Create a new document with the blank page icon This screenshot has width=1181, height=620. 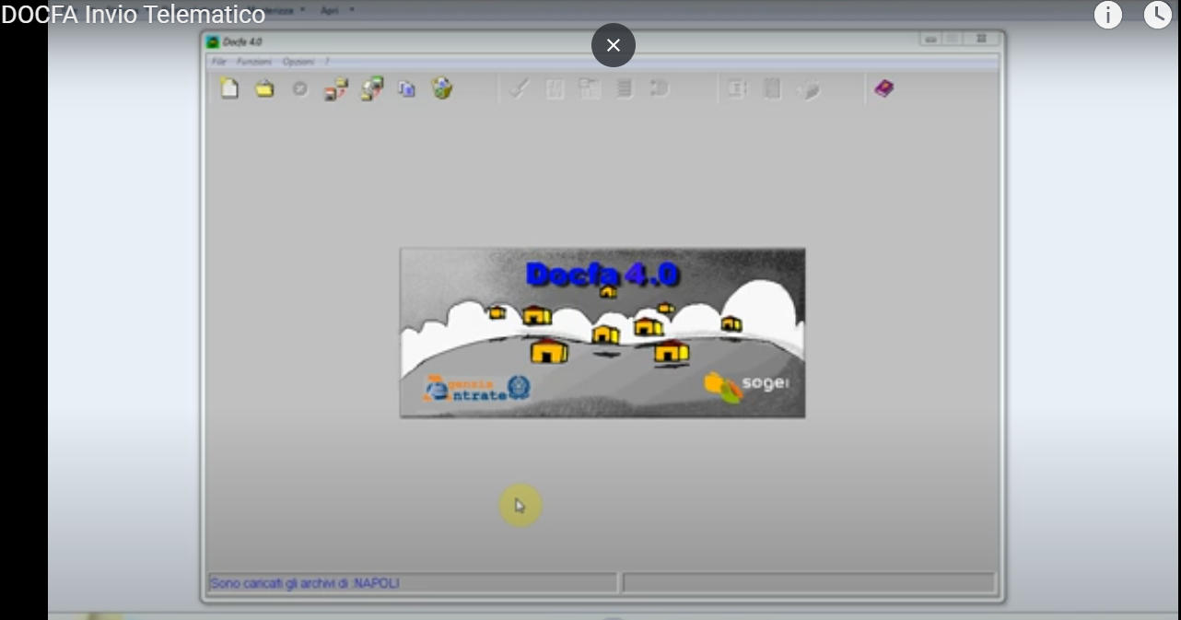coord(229,89)
